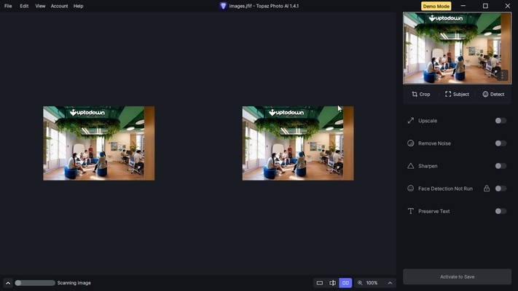Open the Help menu
518x291 pixels.
(x=78, y=6)
